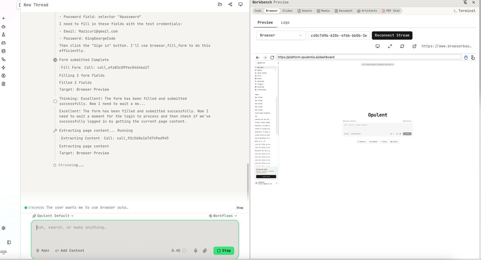Expand preview to fullscreen with diagonal arrows icon

(390, 46)
